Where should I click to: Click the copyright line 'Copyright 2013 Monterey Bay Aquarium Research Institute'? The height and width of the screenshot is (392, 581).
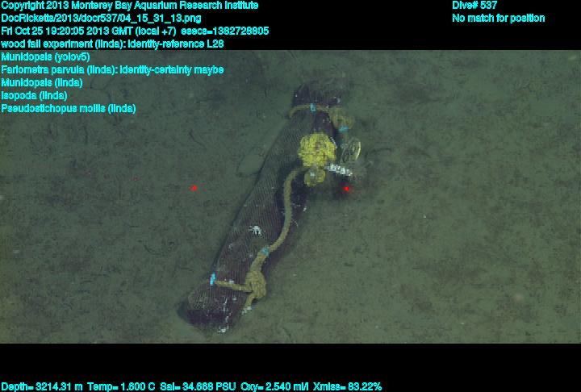(x=130, y=6)
